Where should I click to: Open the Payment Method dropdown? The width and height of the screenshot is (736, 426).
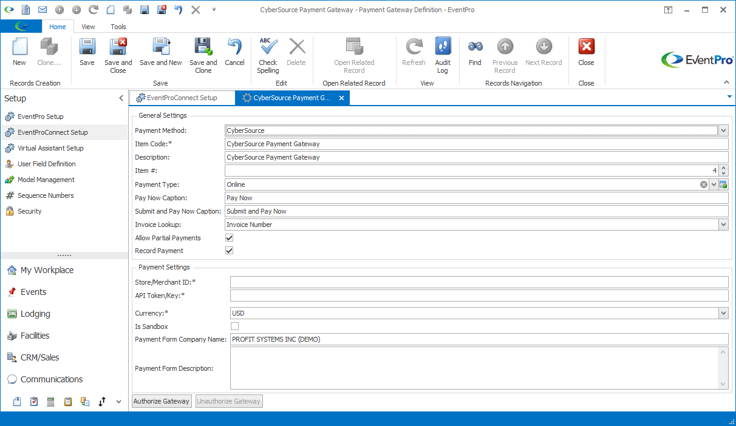tap(723, 130)
